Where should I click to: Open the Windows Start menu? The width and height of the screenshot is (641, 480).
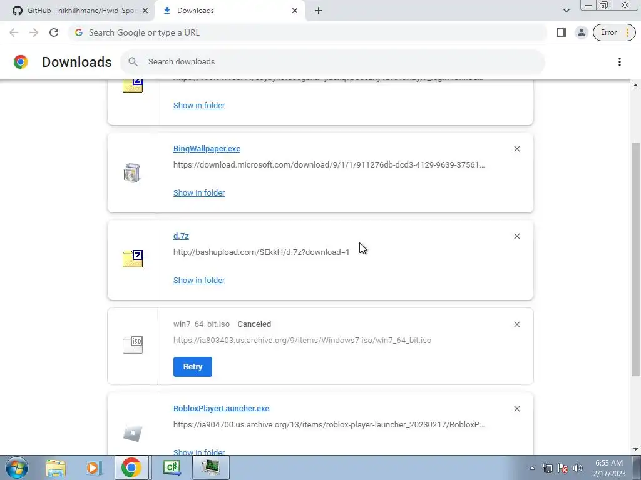(17, 467)
